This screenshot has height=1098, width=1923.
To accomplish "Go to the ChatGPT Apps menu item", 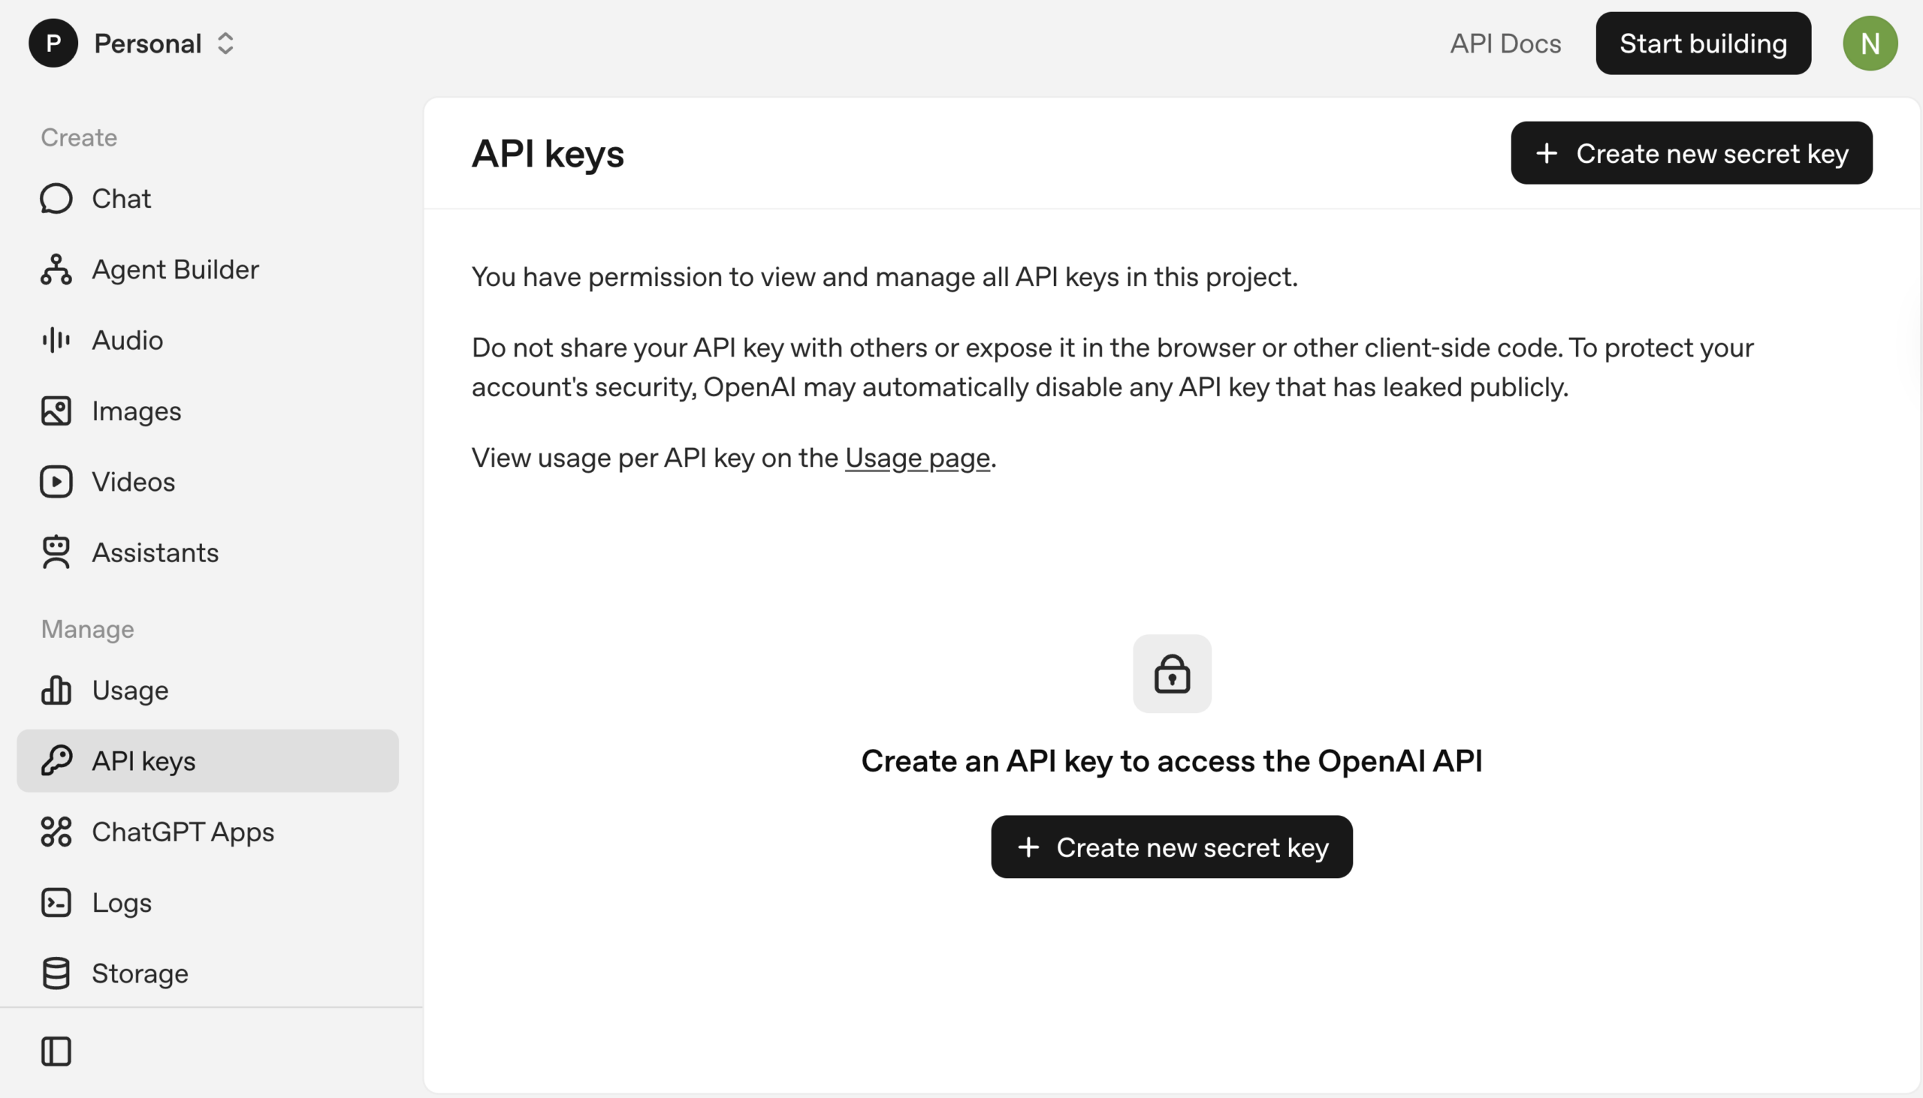I will [x=183, y=832].
